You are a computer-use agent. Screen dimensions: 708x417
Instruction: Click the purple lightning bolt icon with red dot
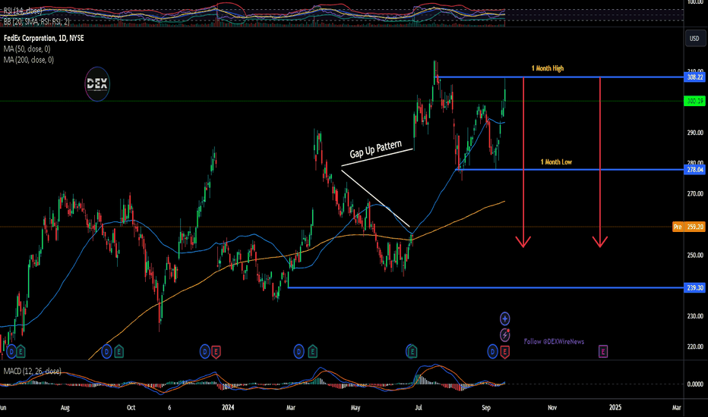pyautogui.click(x=505, y=335)
